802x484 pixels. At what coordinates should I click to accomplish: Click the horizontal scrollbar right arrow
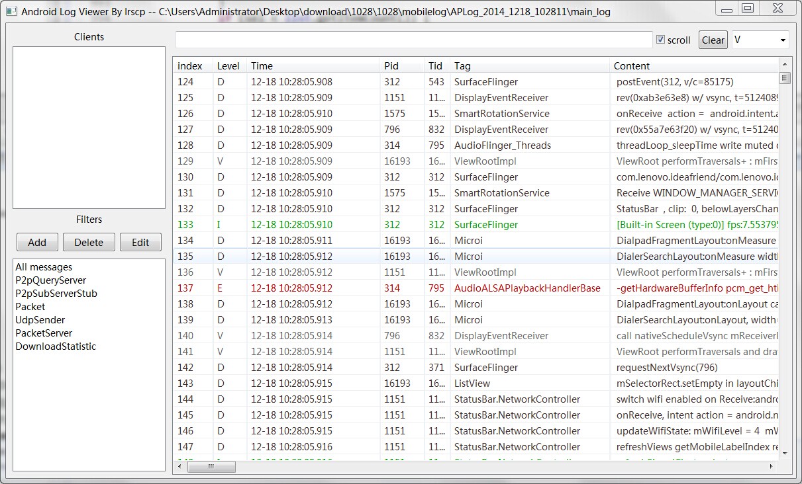[x=772, y=466]
